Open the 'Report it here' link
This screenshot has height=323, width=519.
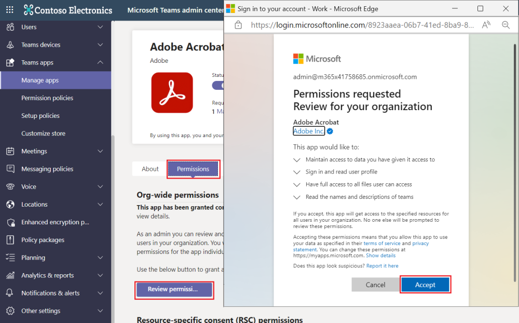(x=382, y=266)
